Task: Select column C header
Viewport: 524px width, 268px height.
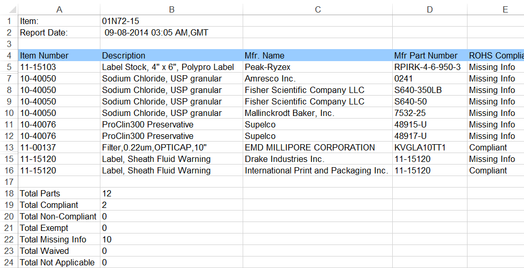Action: click(x=317, y=10)
